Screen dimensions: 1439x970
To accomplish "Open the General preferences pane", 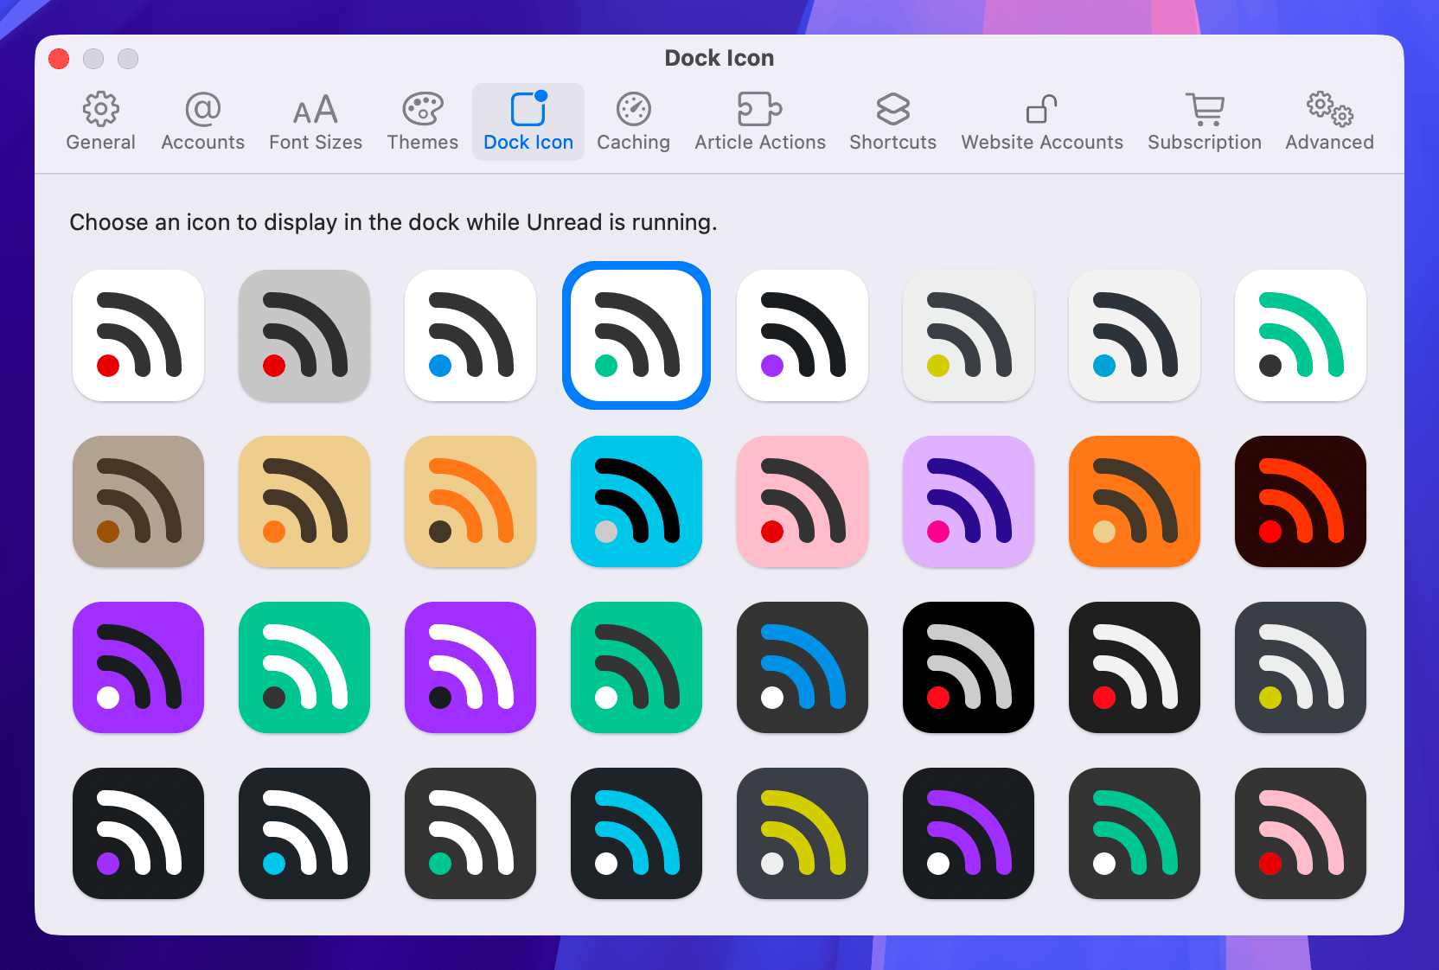I will 101,121.
